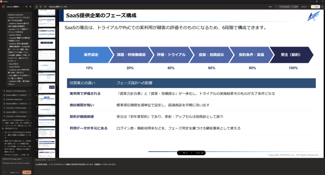Switch to Edit mode
The image size is (325, 175).
[295, 7]
